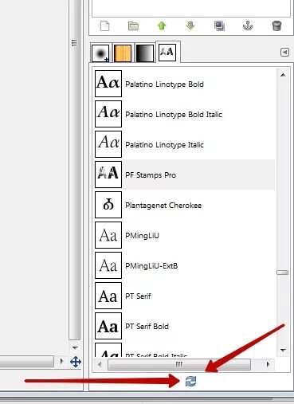Open the tab configuration menu arrow
The width and height of the screenshot is (294, 404).
coord(284,52)
